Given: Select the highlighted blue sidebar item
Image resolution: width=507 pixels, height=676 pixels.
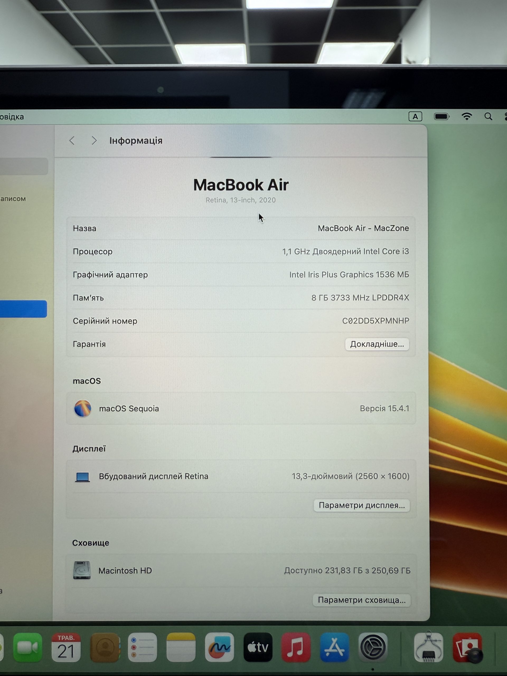Looking at the screenshot, I should click(24, 309).
